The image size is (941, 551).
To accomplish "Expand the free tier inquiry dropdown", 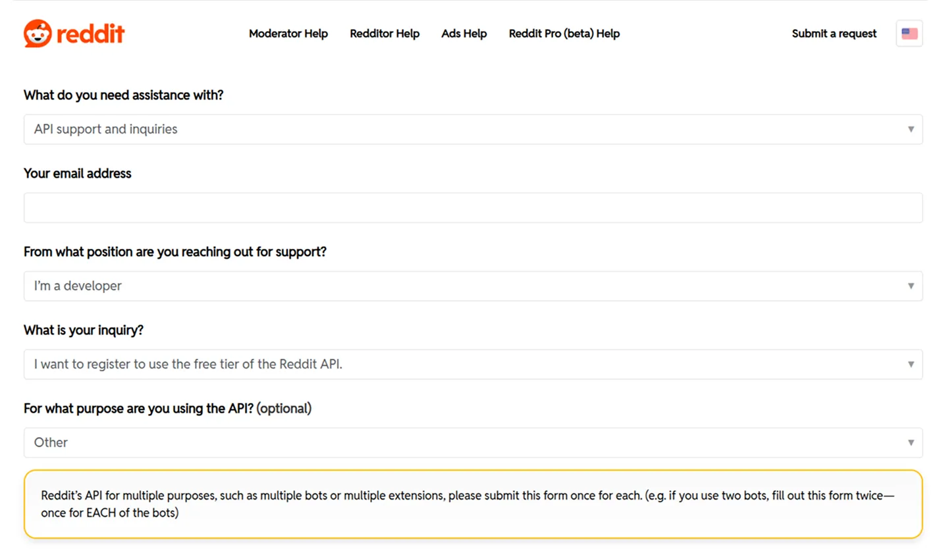I will coord(473,364).
